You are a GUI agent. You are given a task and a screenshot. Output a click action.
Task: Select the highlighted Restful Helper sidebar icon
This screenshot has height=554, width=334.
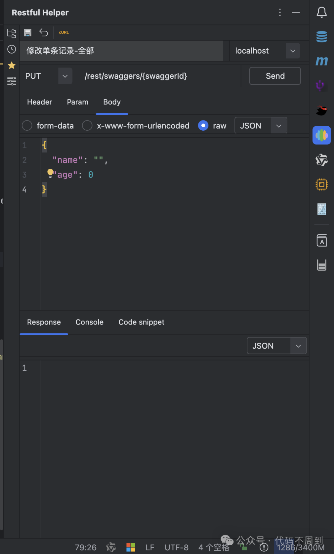point(322,135)
